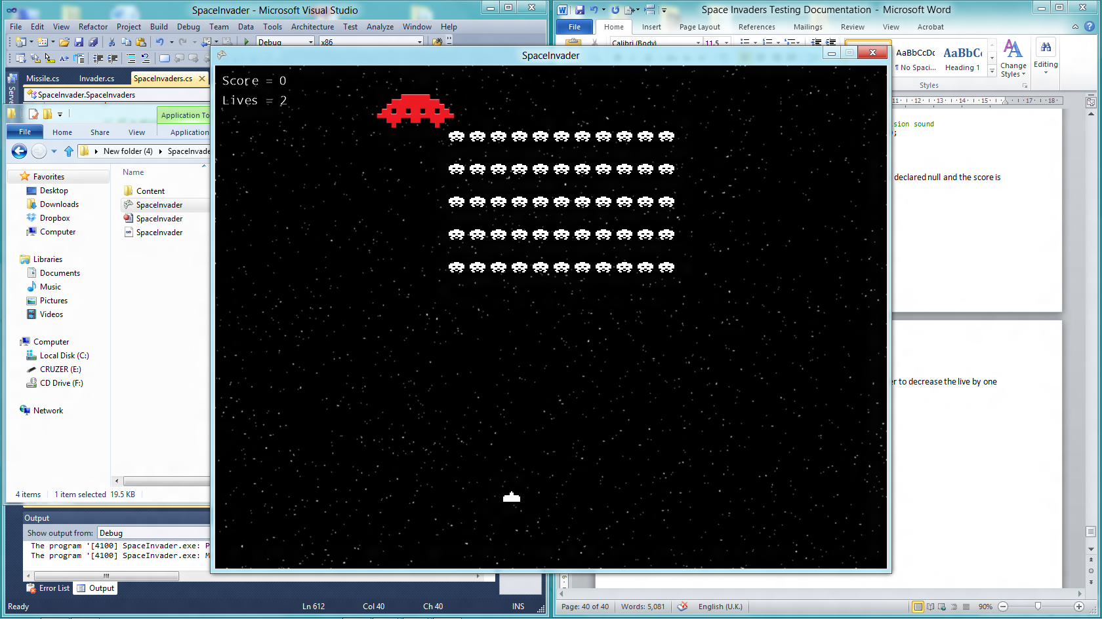This screenshot has height=619, width=1102.
Task: Copy icon in Visual Studio toolbar
Action: pyautogui.click(x=126, y=42)
